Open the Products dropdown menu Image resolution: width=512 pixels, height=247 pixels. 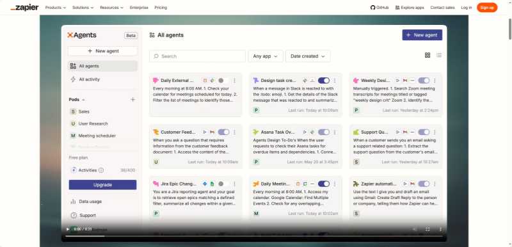56,8
